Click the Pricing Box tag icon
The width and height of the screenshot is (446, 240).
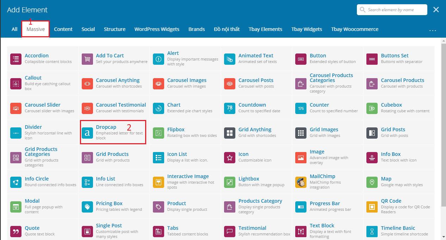click(x=87, y=207)
